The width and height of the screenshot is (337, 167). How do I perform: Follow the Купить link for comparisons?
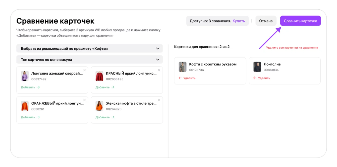[238, 21]
